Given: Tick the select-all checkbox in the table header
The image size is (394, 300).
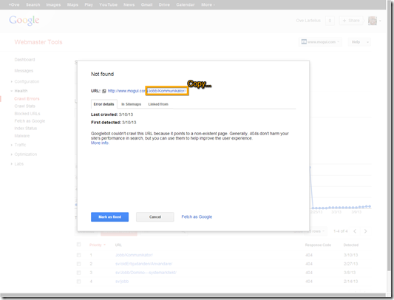Looking at the screenshot, I should click(78, 245).
